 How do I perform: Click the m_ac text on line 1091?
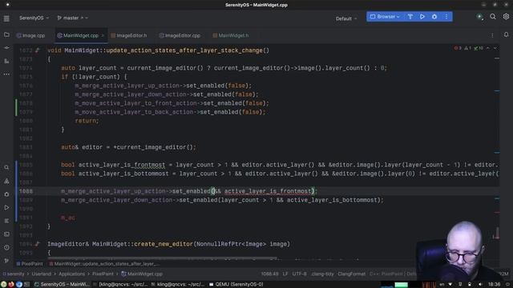click(x=68, y=218)
